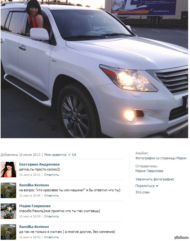Expand the Поделиться dropdown arrow

[x=157, y=186]
